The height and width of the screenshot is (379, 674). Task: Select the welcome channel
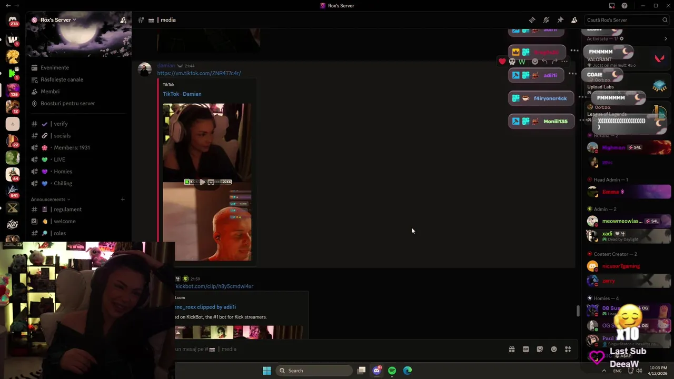point(65,221)
